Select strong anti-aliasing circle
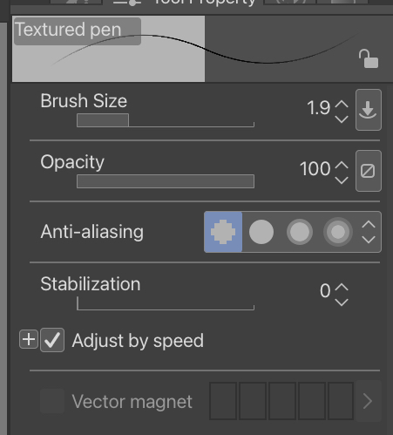This screenshot has height=435, width=393. 338,232
